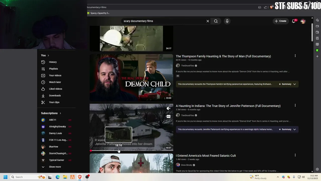
Task: Expand Summary for Thompson Family video
Action: tap(287, 84)
